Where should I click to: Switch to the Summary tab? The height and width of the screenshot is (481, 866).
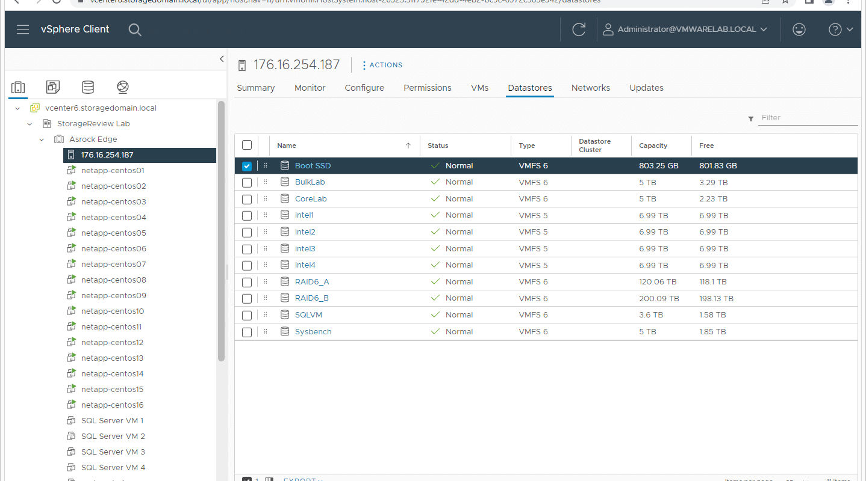[x=255, y=88]
